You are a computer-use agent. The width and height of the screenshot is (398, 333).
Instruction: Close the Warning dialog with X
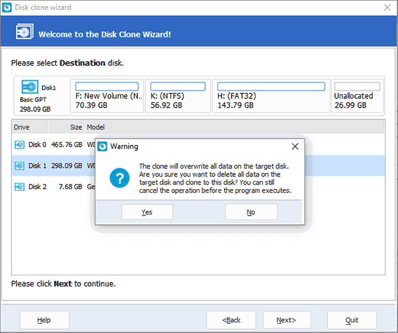point(295,147)
